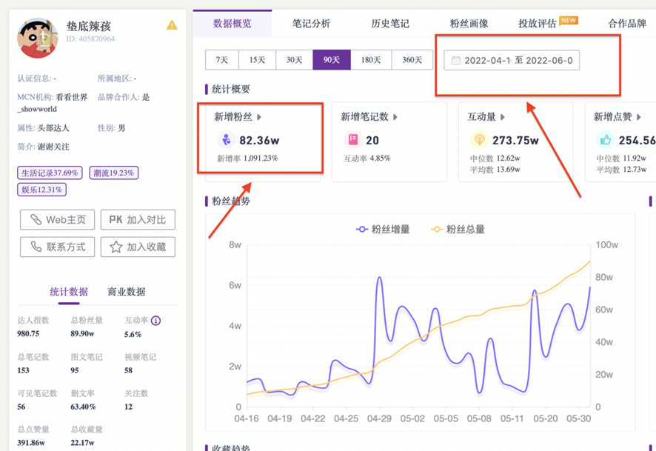Click the 总收藏量 value 22.17w
This screenshot has height=451, width=656.
click(x=82, y=443)
